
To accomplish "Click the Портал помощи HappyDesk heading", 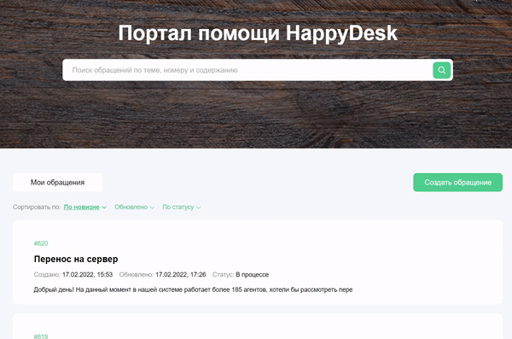I will pyautogui.click(x=258, y=33).
